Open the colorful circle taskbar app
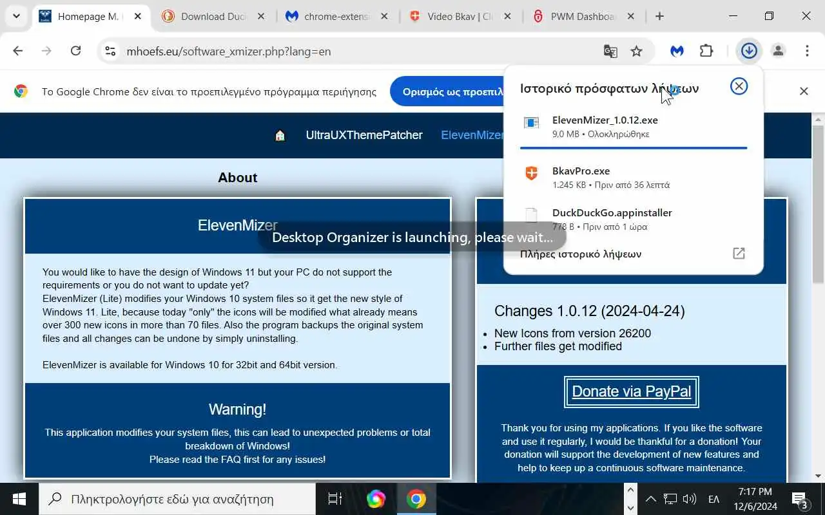Image resolution: width=825 pixels, height=515 pixels. point(376,499)
